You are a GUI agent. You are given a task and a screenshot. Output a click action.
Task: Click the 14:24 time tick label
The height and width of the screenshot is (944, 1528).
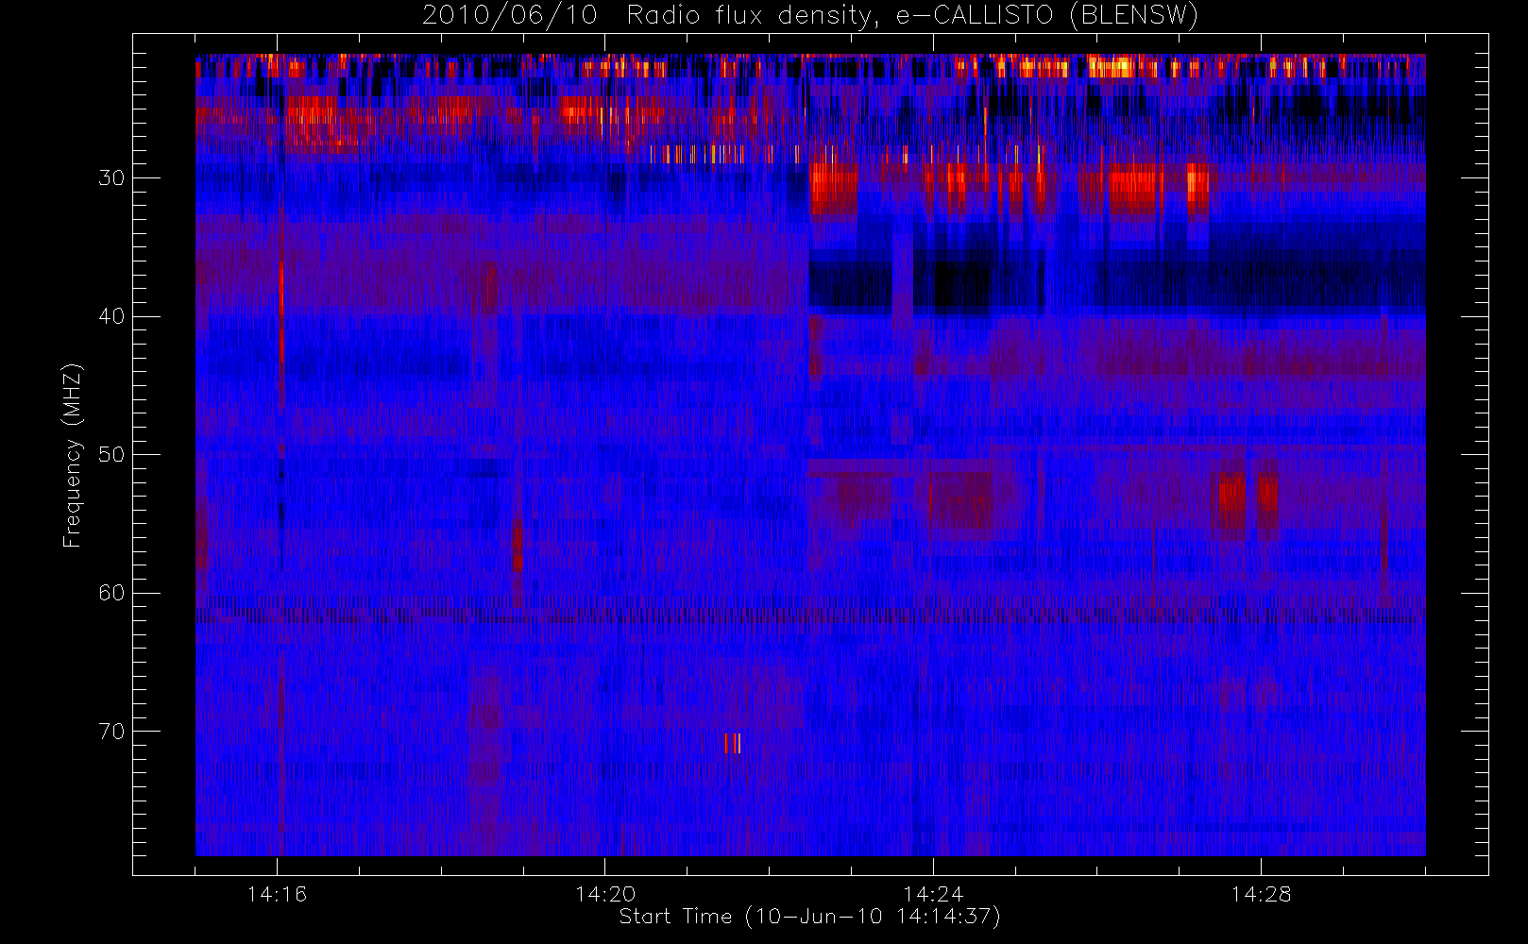tap(933, 894)
